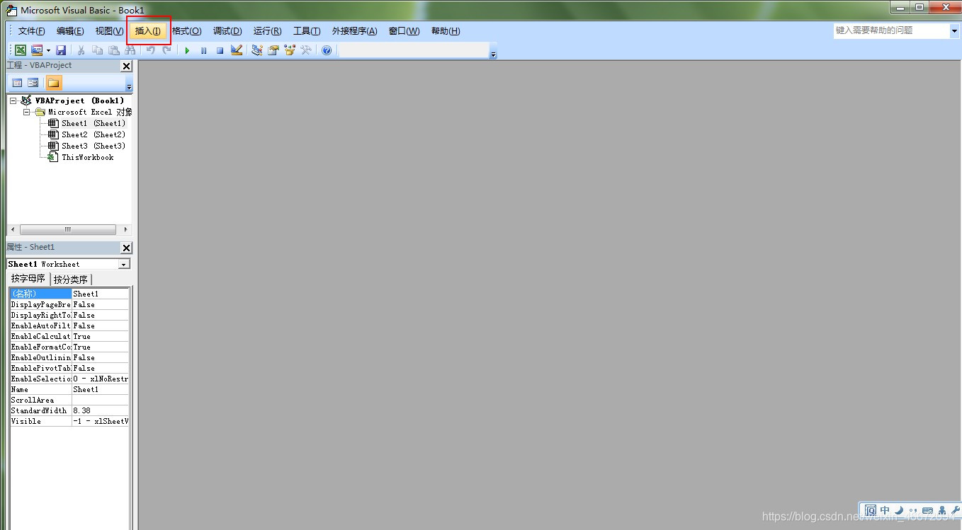Click the Undo arrow icon
Screen dimensions: 962x530
tap(150, 50)
